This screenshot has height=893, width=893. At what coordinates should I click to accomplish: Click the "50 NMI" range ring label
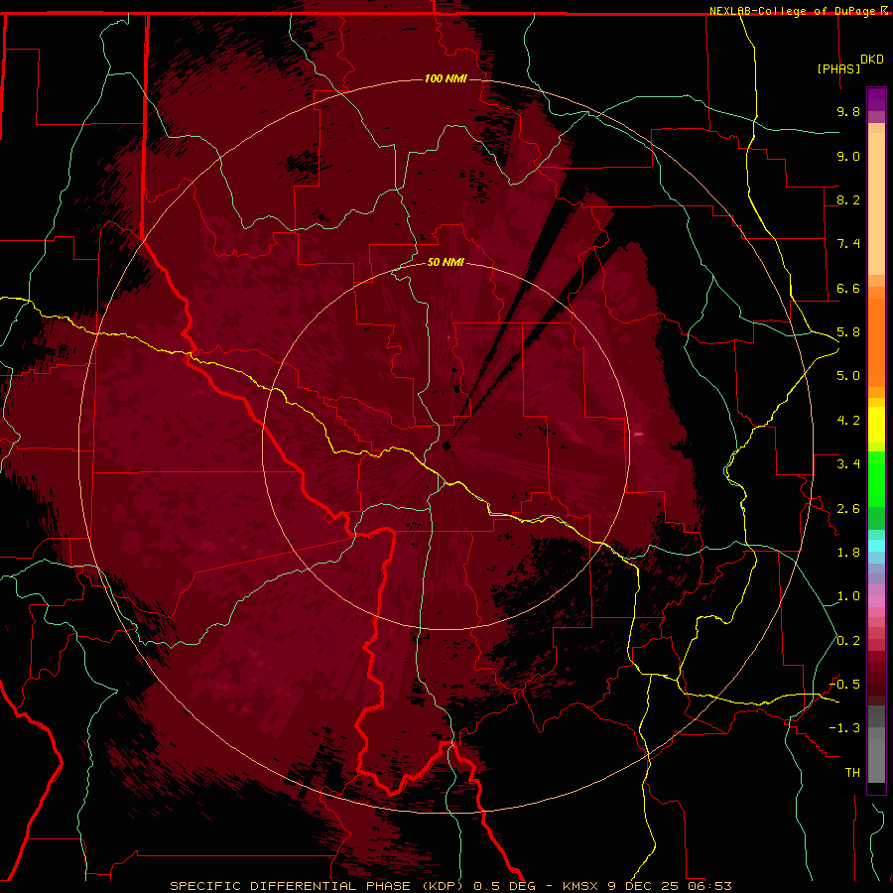click(x=446, y=262)
